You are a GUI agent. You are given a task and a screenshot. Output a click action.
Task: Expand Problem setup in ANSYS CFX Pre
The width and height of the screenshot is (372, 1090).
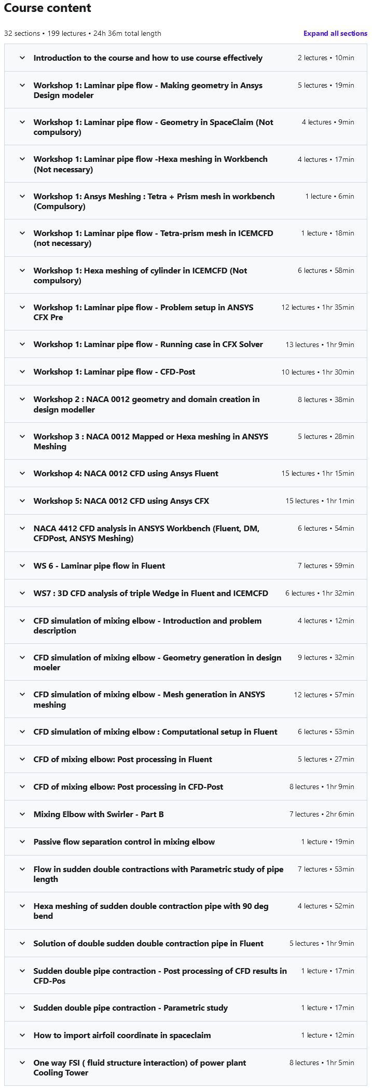coord(22,307)
